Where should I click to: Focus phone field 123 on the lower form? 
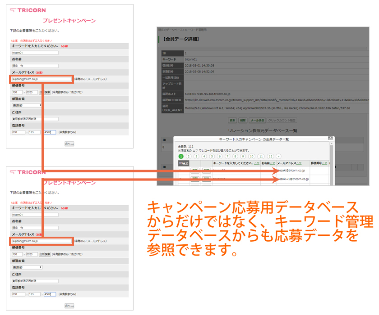click(x=35, y=294)
